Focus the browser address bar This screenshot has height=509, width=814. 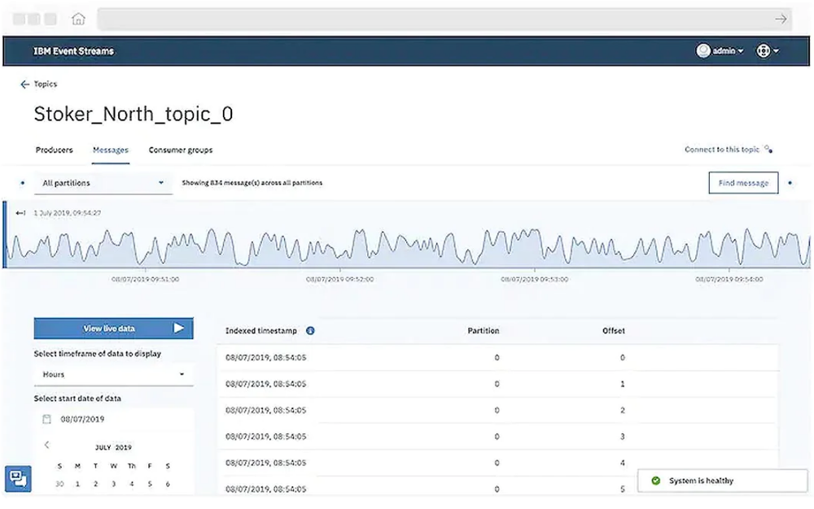point(444,20)
